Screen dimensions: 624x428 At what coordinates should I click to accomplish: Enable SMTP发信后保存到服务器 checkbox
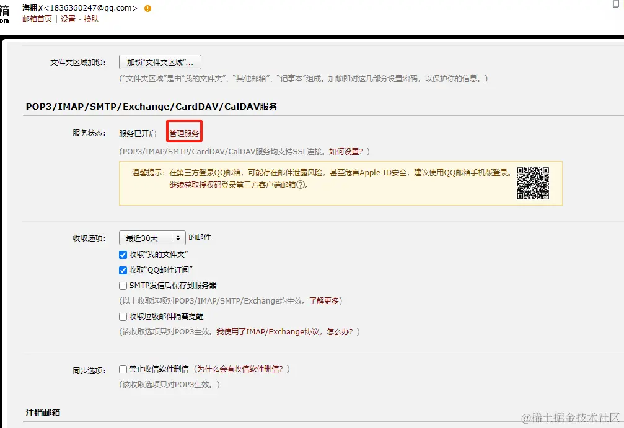pos(123,286)
